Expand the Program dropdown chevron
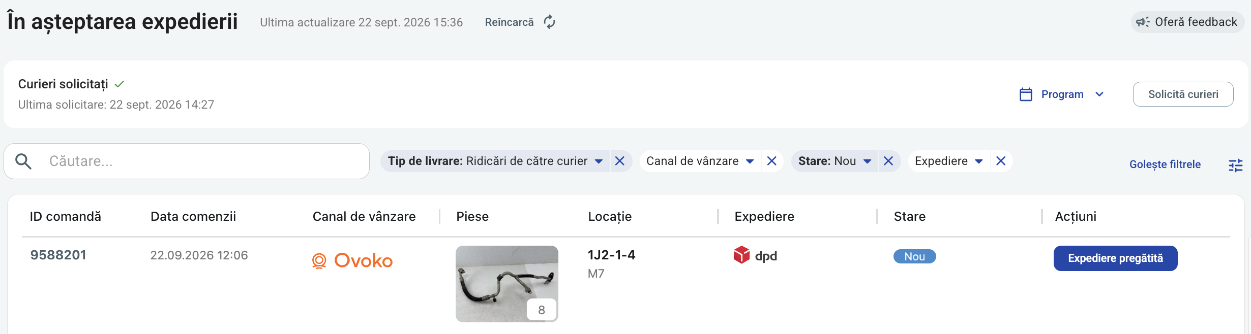 click(1099, 94)
